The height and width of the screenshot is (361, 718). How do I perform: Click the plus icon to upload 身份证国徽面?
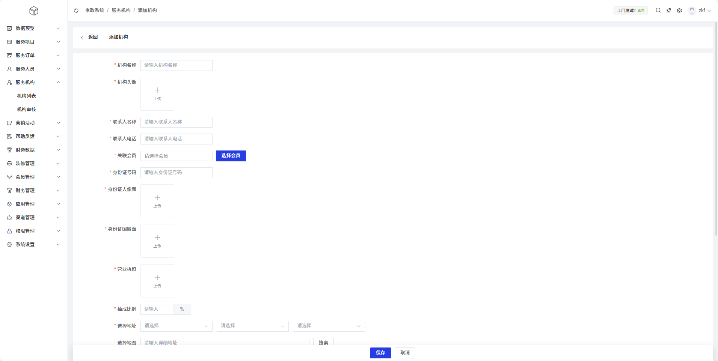[157, 238]
